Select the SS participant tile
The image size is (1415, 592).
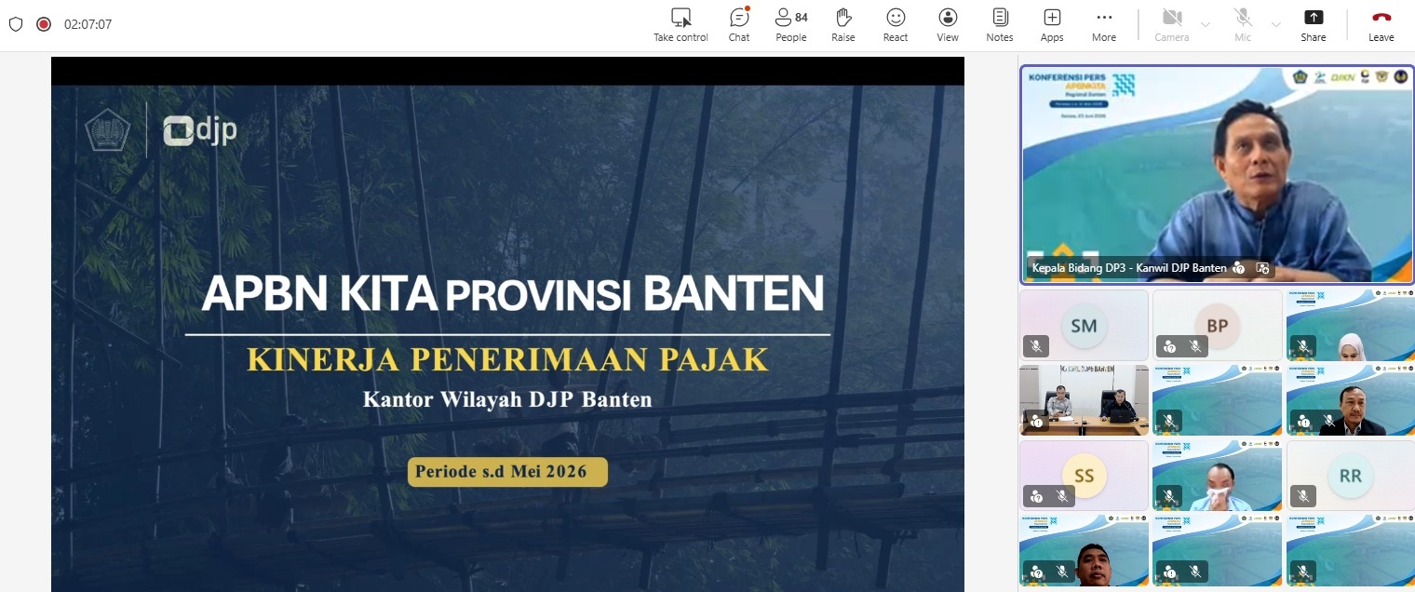pyautogui.click(x=1084, y=475)
